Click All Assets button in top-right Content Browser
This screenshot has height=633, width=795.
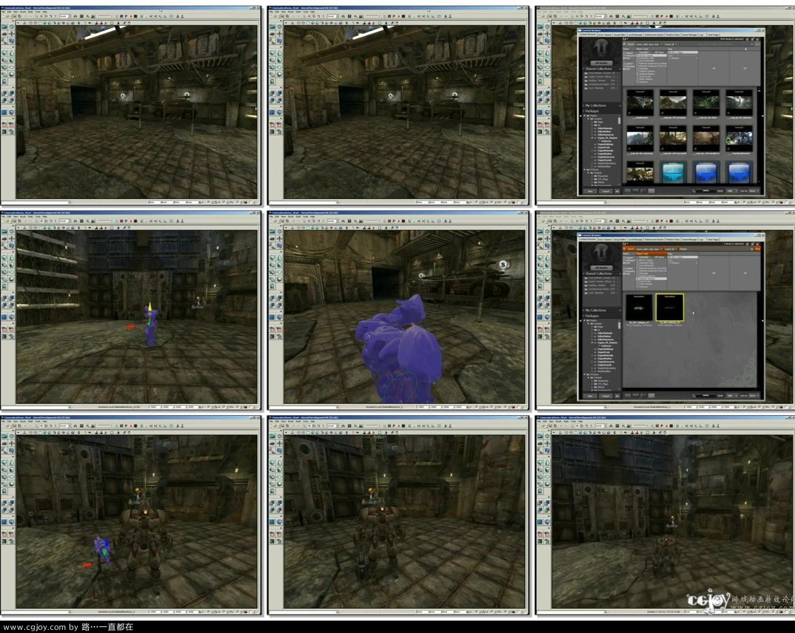click(602, 63)
